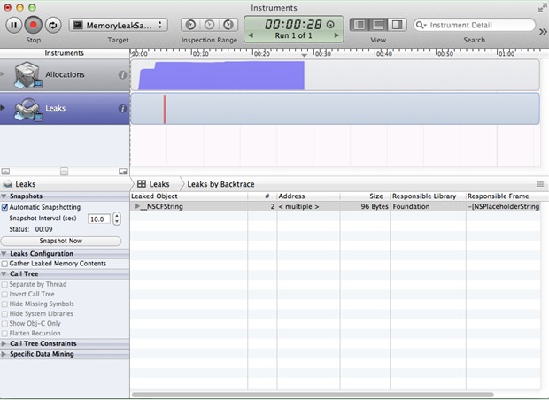This screenshot has height=400, width=549.
Task: Enter full screen with the corner arrows icon
Action: (543, 8)
